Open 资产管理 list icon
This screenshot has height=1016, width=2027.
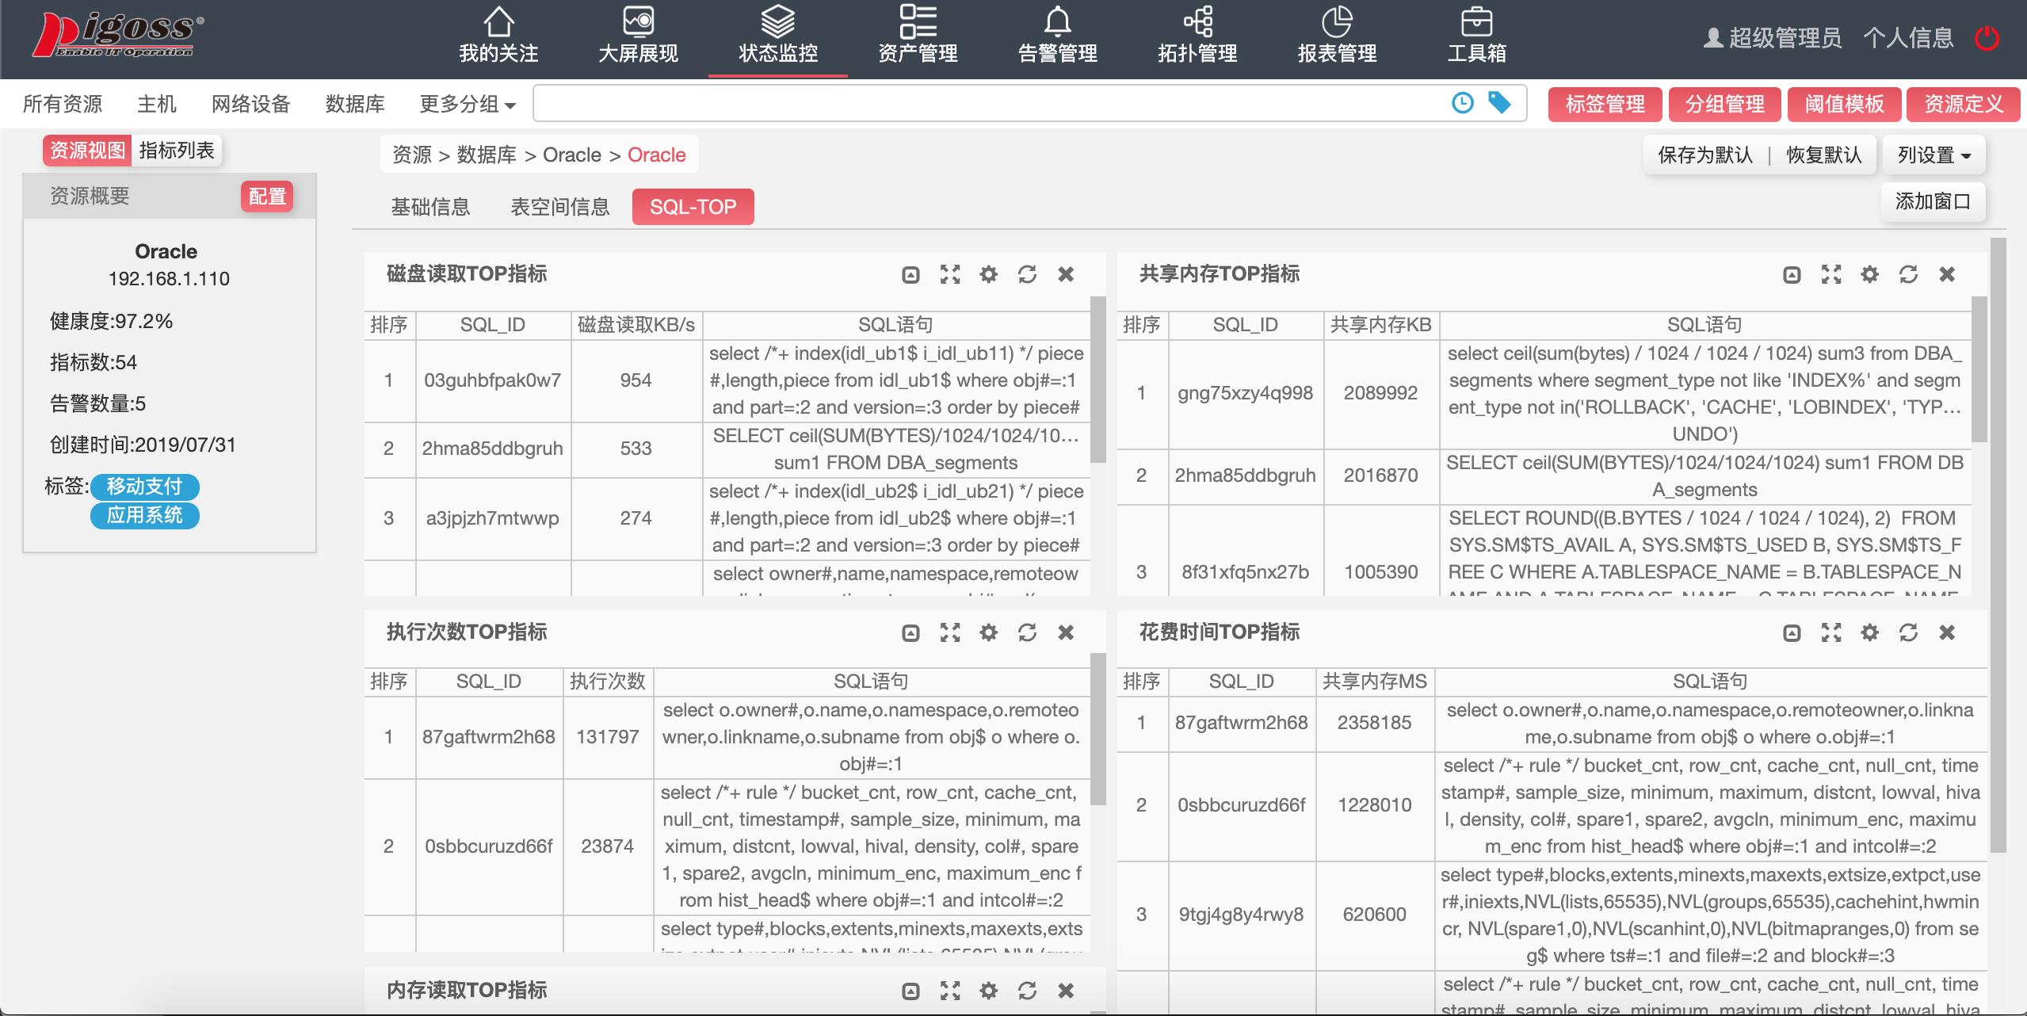[x=918, y=21]
